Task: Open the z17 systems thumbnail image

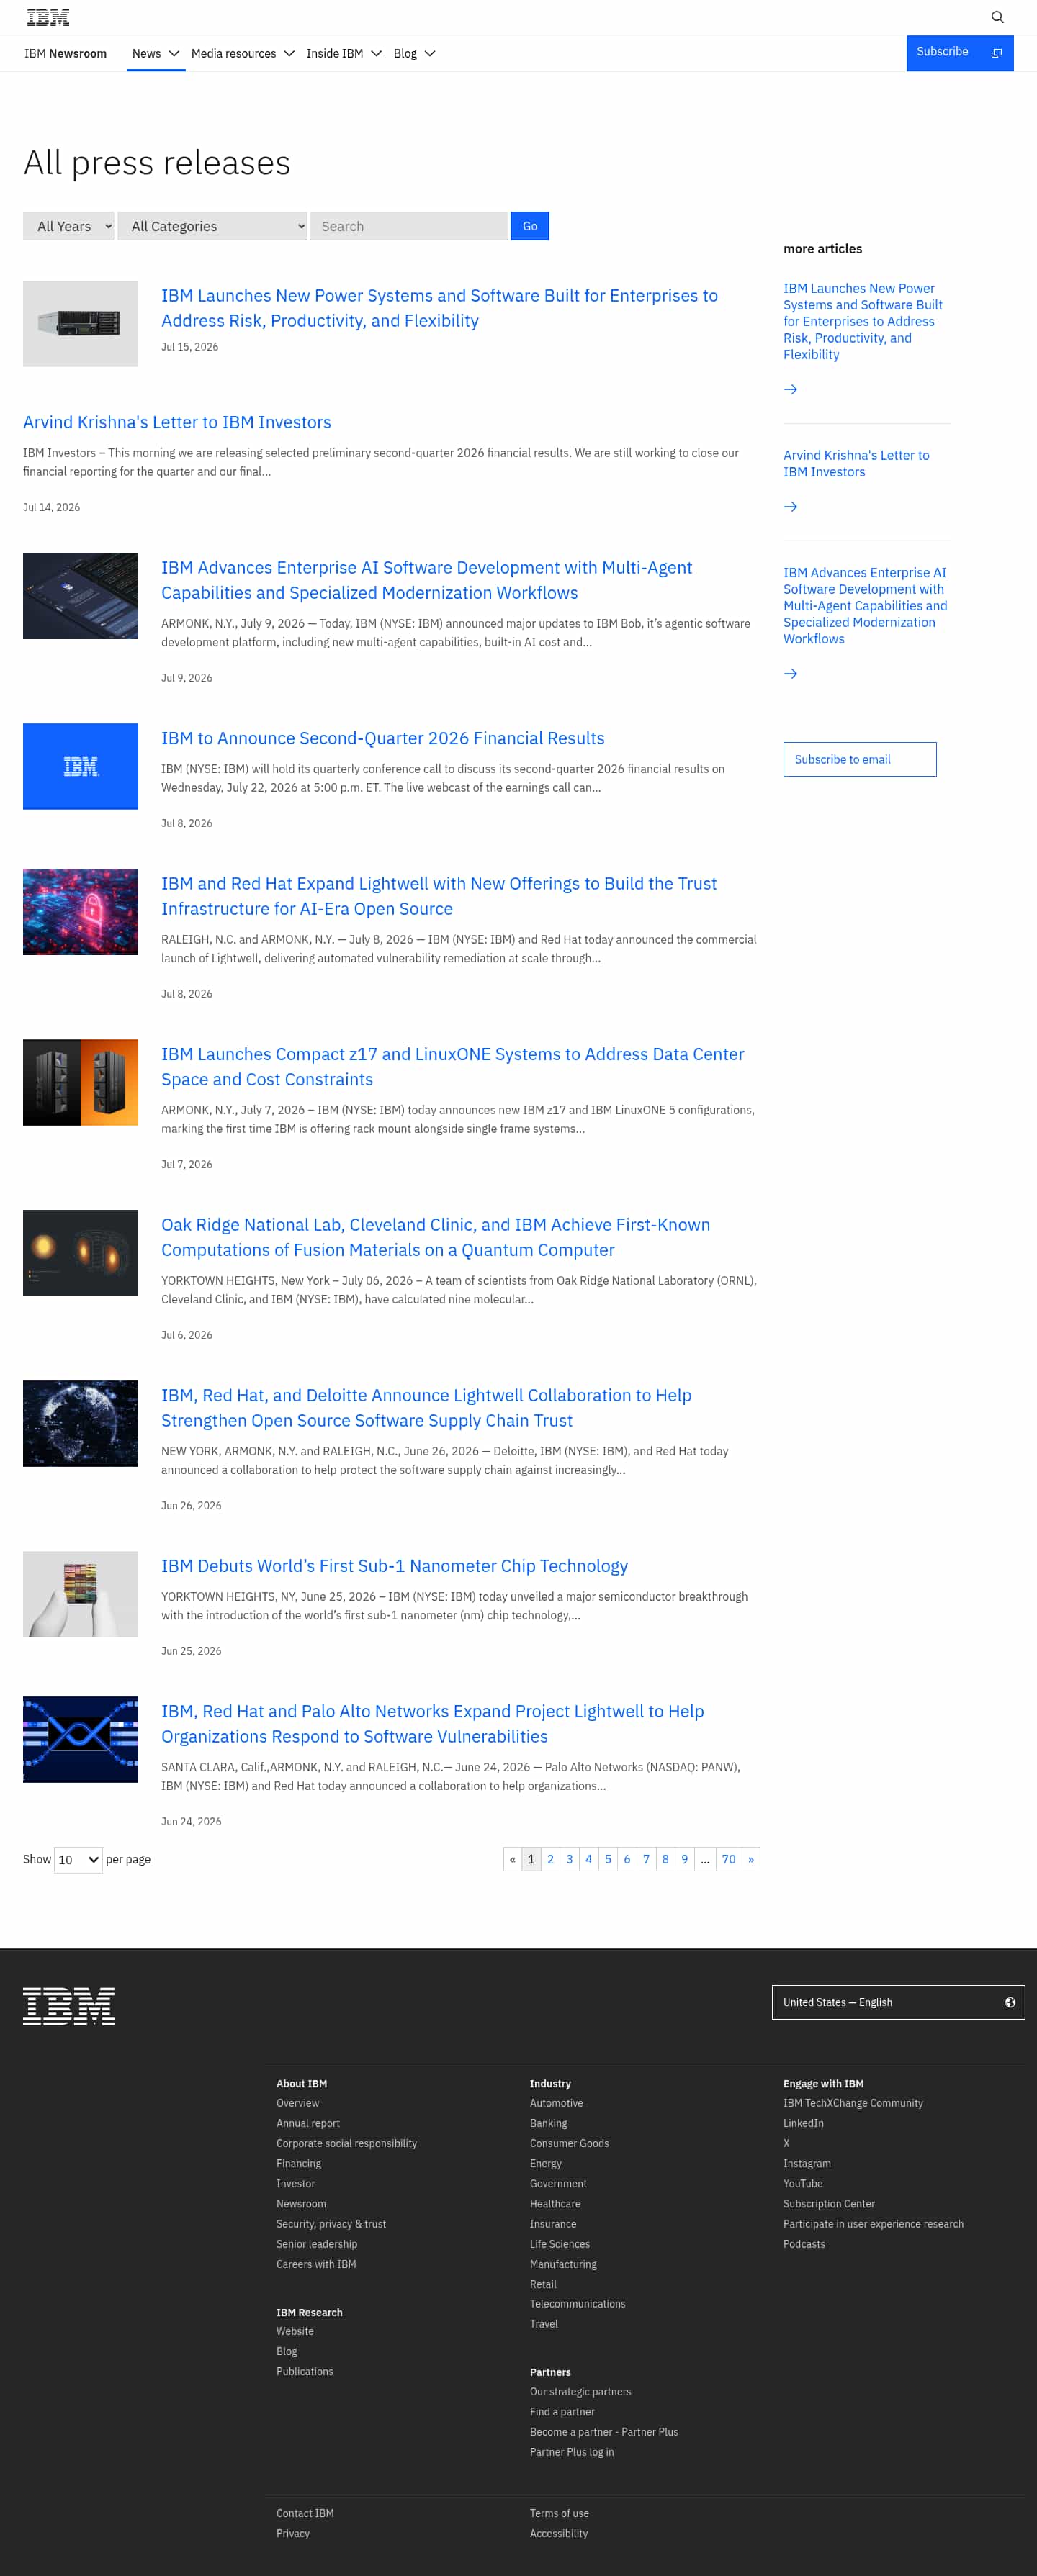Action: [x=80, y=1082]
